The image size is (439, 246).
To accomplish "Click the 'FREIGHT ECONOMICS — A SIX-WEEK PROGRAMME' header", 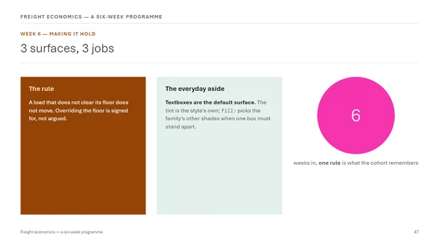I will click(x=91, y=16).
